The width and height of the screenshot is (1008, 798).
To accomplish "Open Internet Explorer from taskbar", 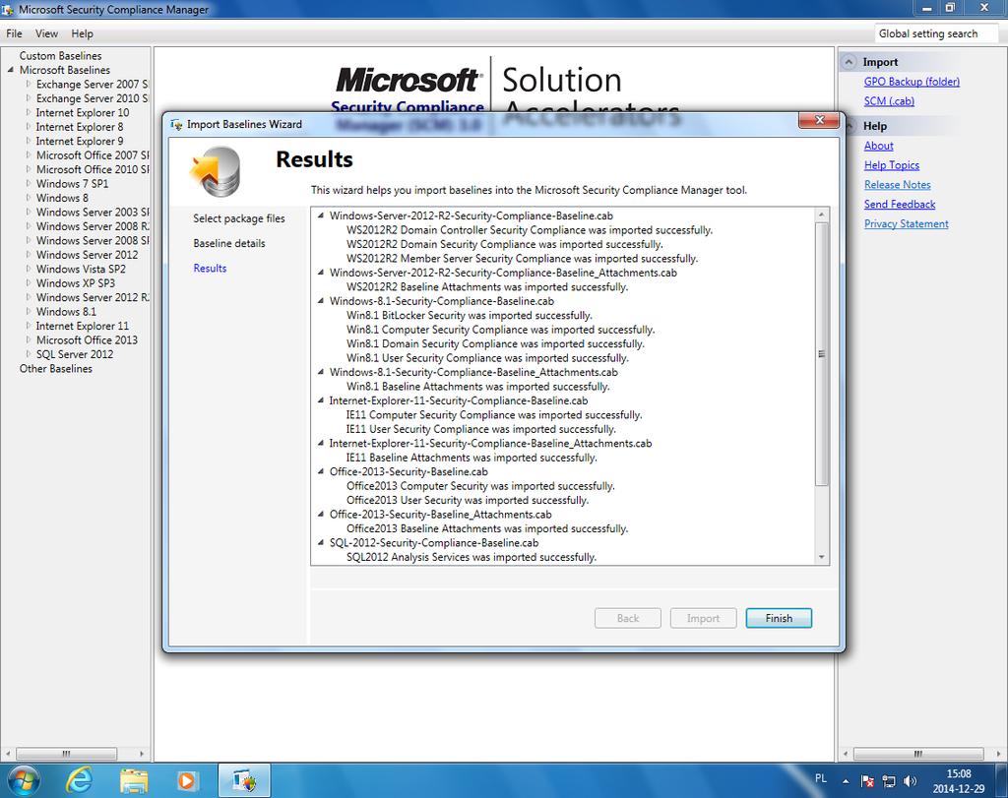I will [79, 780].
